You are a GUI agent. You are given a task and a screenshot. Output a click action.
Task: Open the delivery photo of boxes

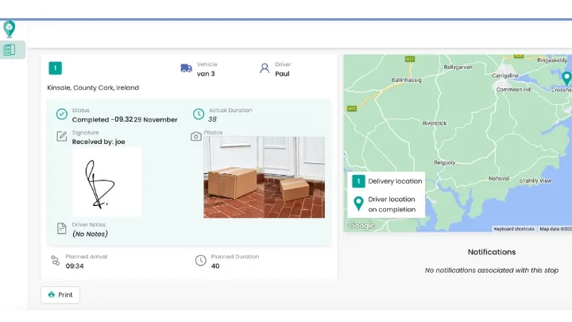point(264,177)
